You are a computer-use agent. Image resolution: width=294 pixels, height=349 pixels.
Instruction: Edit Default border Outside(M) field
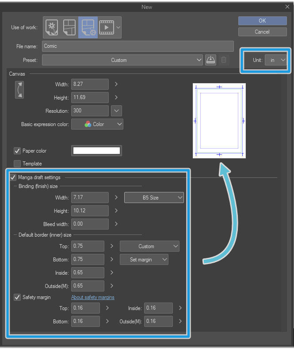point(88,286)
